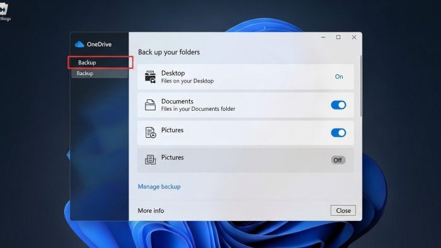Open the Manage backup link

(159, 186)
